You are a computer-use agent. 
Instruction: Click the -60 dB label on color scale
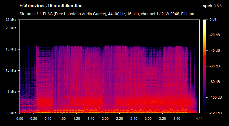click(215, 66)
